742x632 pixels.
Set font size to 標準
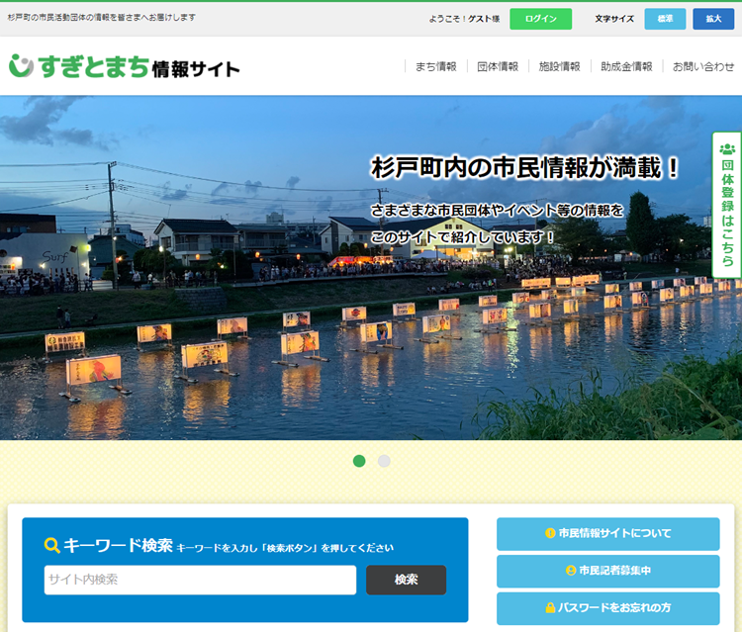[664, 19]
